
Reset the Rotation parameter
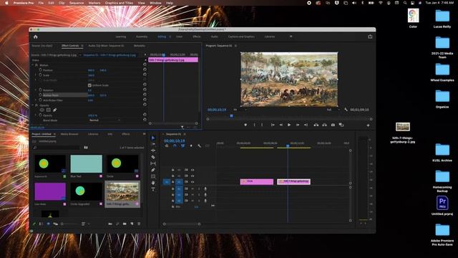point(145,90)
